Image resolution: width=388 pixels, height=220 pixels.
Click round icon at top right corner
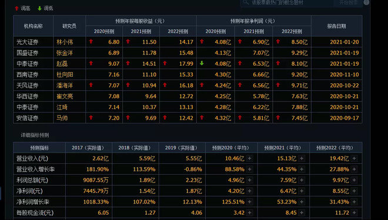[x=366, y=2]
